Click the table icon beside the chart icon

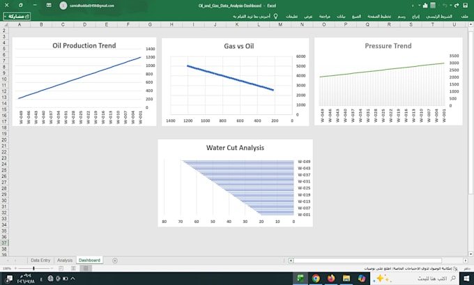click(433, 6)
